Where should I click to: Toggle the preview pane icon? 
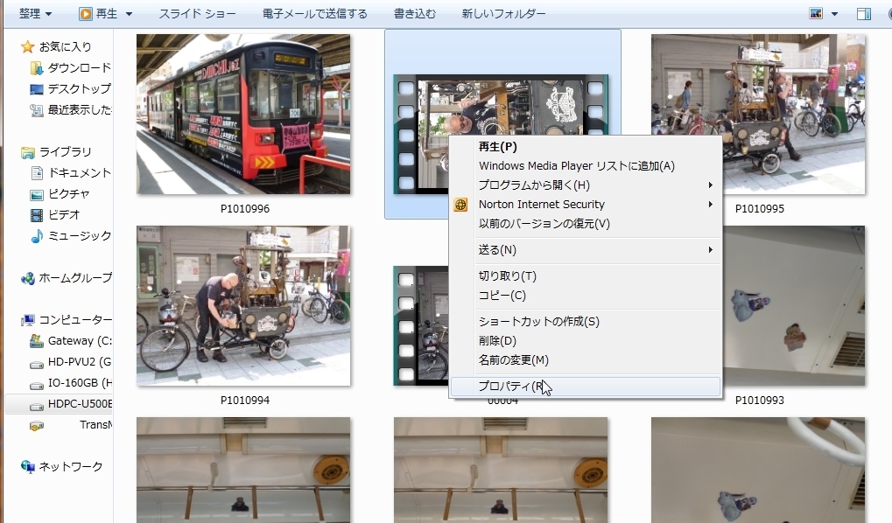[864, 14]
